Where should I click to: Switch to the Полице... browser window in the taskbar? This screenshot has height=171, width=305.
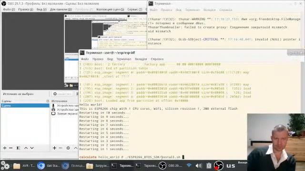point(73,166)
